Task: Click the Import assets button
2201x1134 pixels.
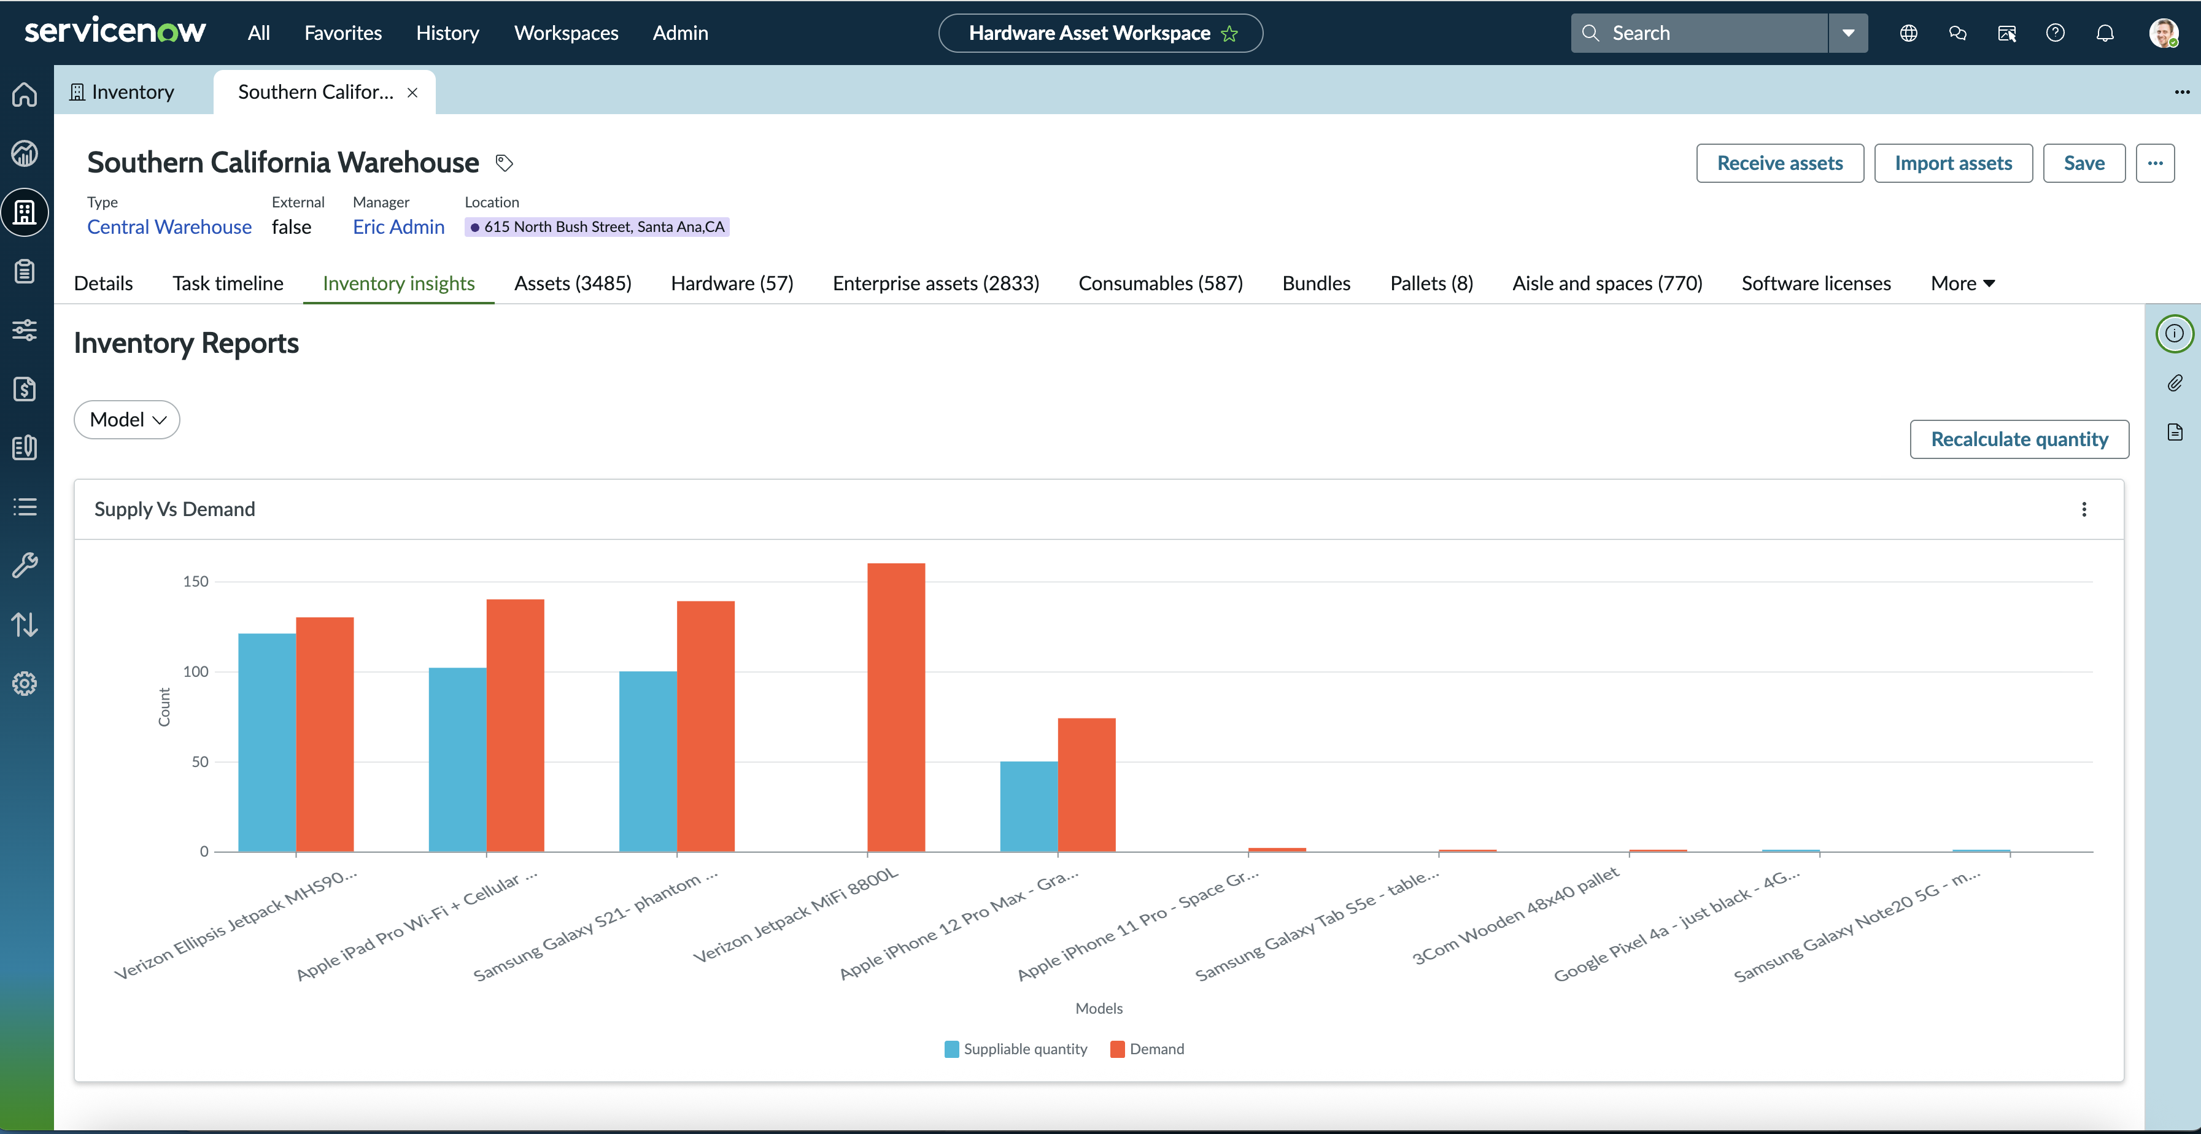Action: (x=1953, y=163)
